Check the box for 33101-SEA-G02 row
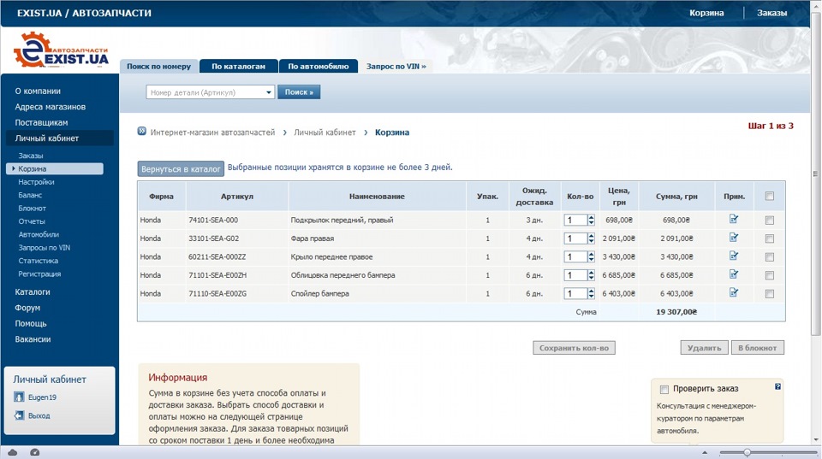This screenshot has width=822, height=459. pyautogui.click(x=770, y=238)
